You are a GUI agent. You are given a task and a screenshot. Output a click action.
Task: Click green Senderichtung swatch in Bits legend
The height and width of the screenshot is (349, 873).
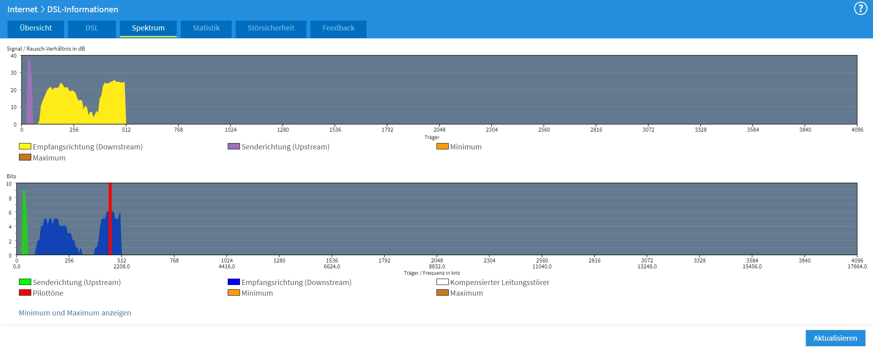click(25, 282)
